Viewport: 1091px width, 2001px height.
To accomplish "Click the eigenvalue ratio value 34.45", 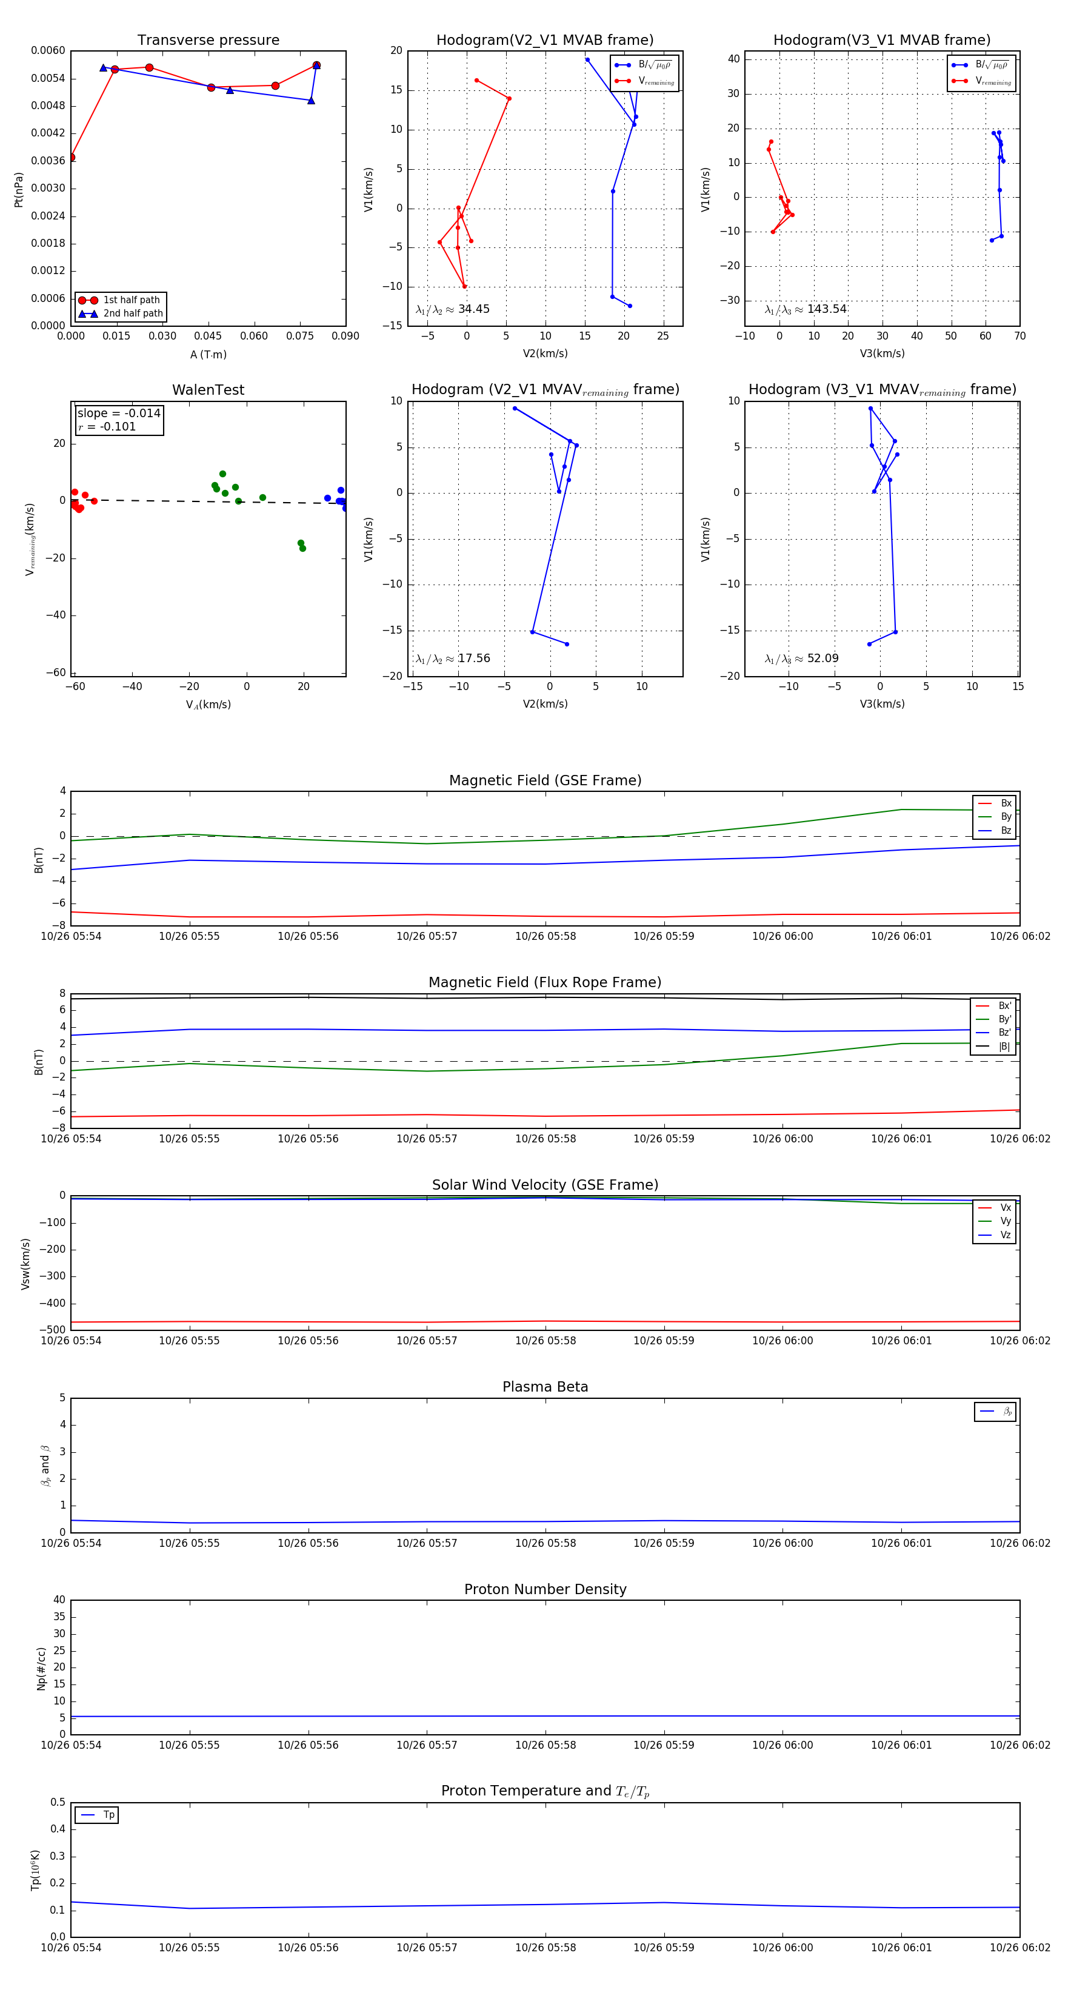I will [473, 309].
